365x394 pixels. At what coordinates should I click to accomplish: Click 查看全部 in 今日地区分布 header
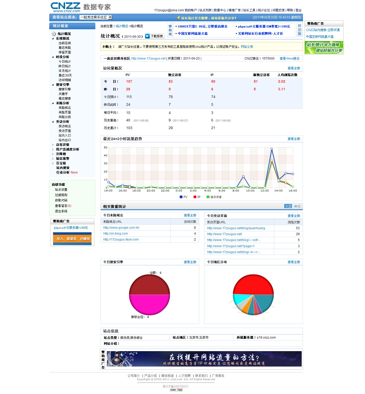tap(294, 262)
